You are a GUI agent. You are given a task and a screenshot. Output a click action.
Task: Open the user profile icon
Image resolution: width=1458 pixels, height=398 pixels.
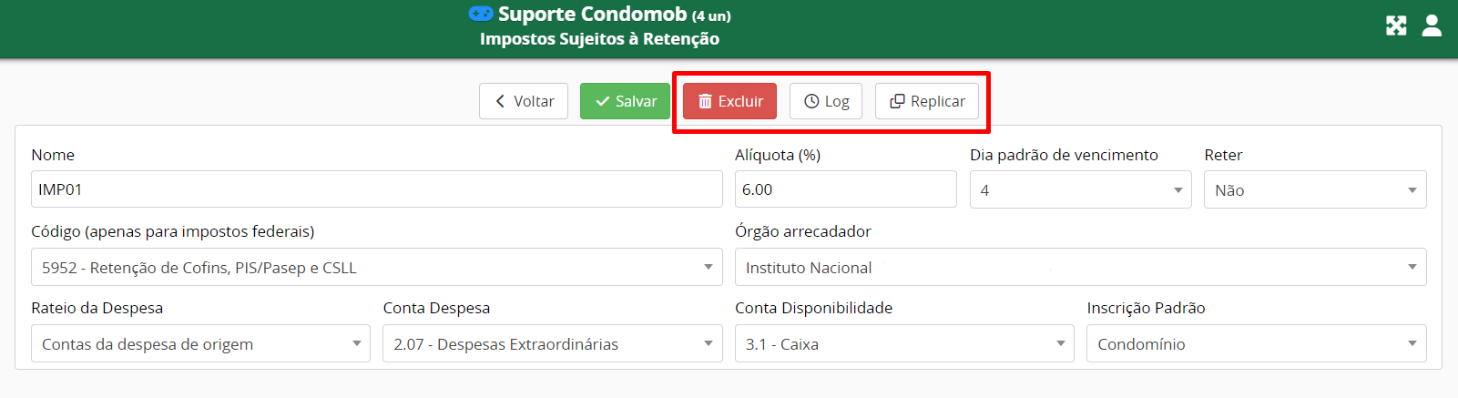point(1432,26)
